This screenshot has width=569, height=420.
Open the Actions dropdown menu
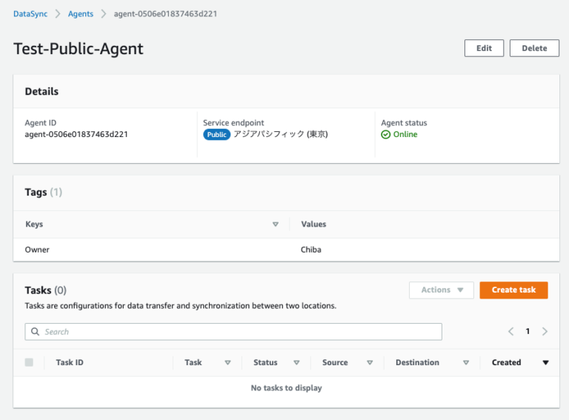(442, 290)
